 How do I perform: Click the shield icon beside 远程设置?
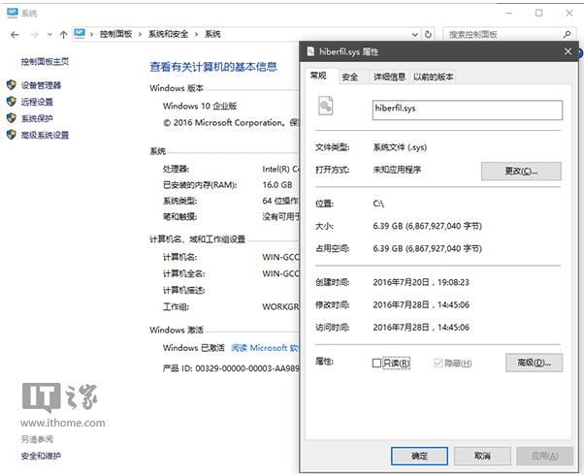pyautogui.click(x=11, y=102)
